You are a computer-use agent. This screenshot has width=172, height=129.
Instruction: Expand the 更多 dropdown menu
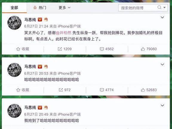(x=64, y=8)
